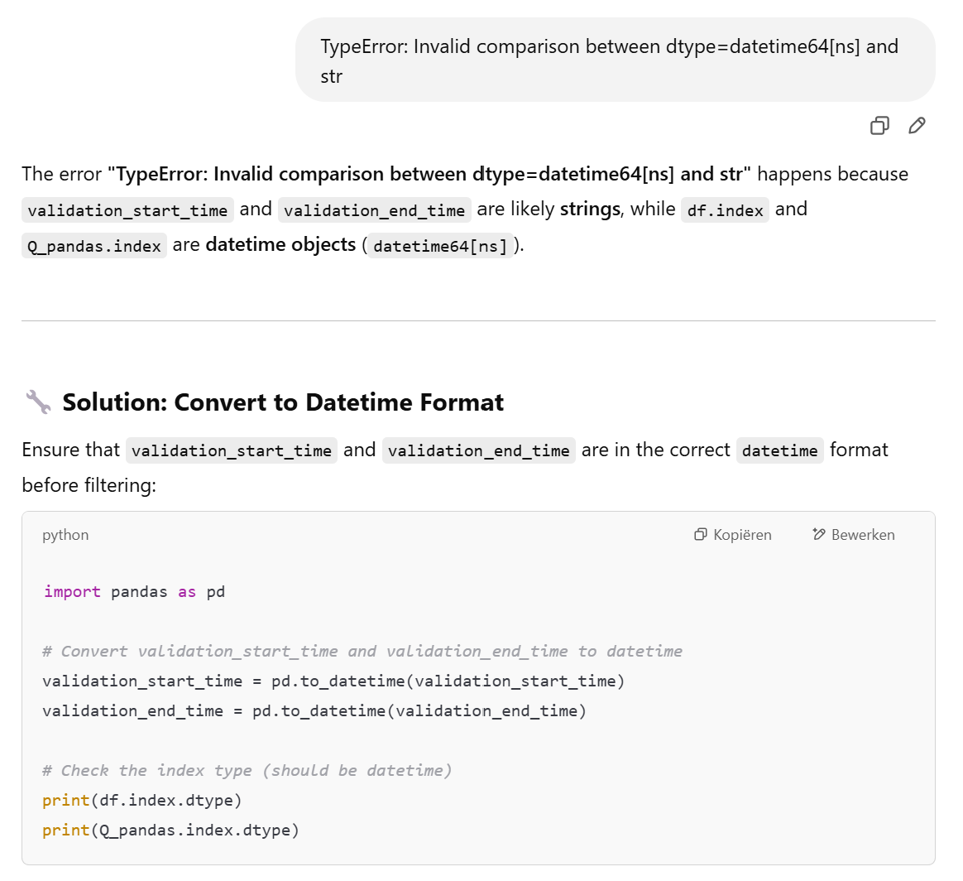Click the print(df.index.dtype) code line

pos(141,801)
